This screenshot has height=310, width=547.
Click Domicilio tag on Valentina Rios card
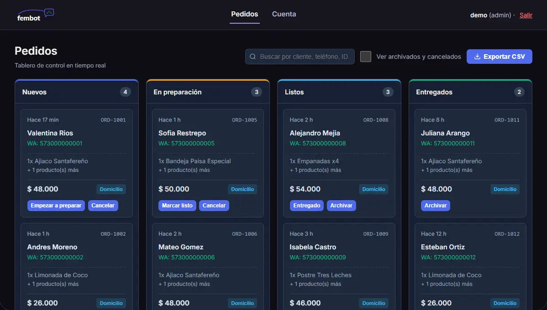point(111,189)
